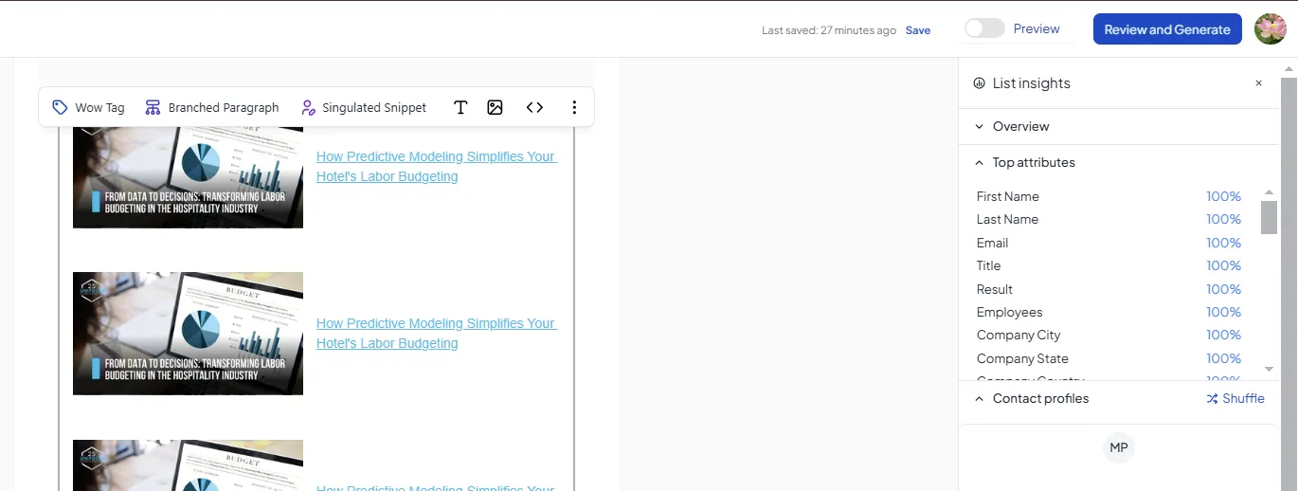Click the Last Name attribute
Image resolution: width=1298 pixels, height=491 pixels.
1007,219
